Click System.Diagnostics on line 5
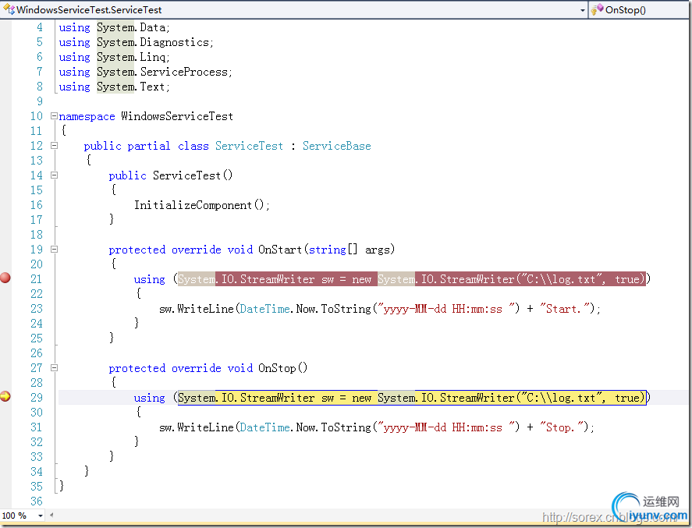This screenshot has width=692, height=528. (153, 42)
